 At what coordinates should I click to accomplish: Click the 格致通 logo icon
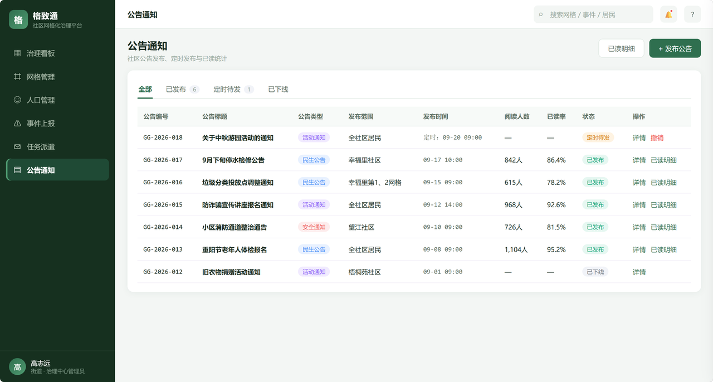point(18,19)
